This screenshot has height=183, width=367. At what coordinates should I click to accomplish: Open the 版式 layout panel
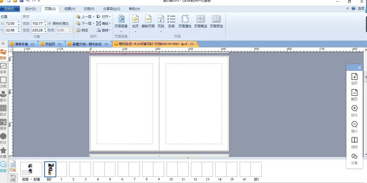coord(3,111)
